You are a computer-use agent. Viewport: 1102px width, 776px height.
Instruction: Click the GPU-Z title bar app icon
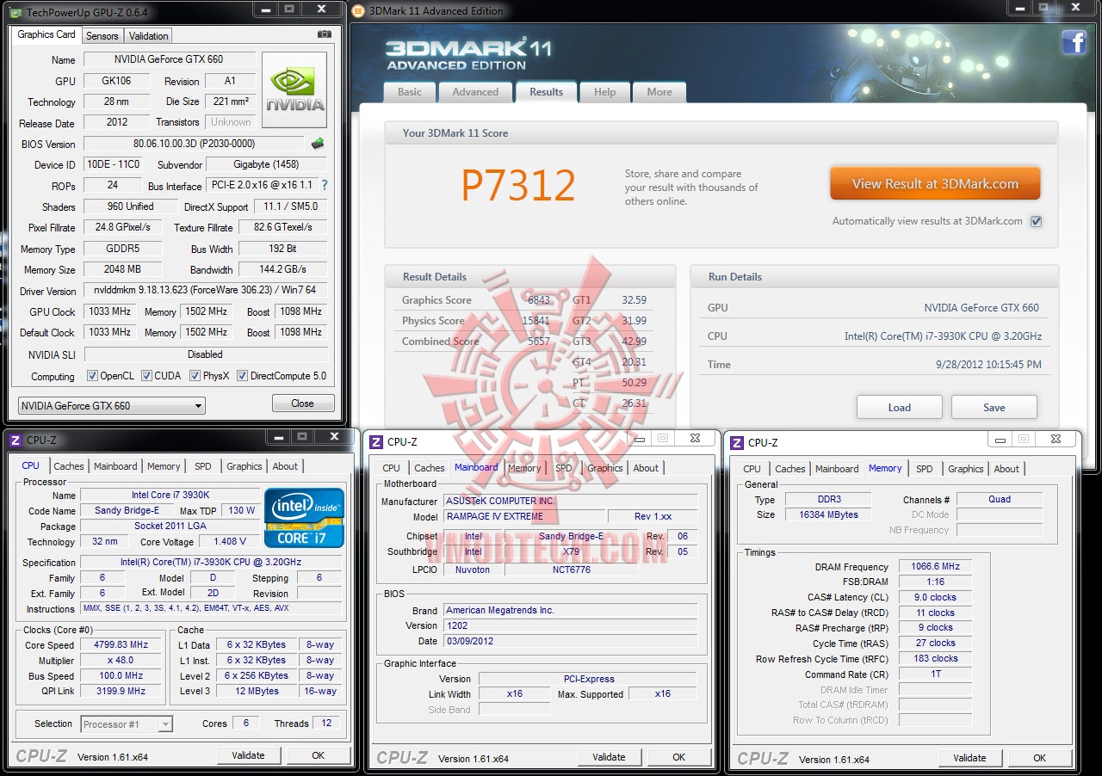click(16, 11)
